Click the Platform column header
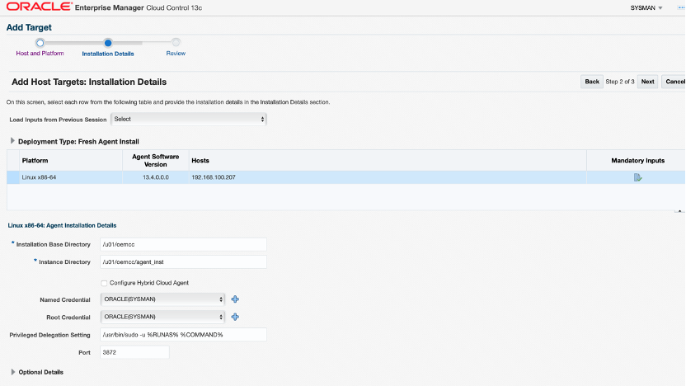This screenshot has width=686, height=386. pos(71,161)
